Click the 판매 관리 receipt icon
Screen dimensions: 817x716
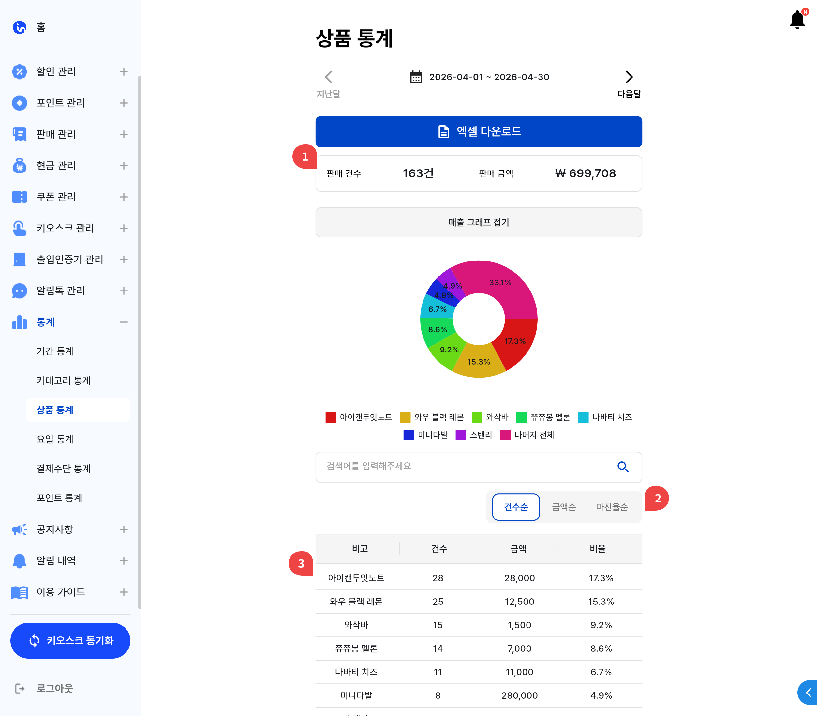click(x=19, y=134)
